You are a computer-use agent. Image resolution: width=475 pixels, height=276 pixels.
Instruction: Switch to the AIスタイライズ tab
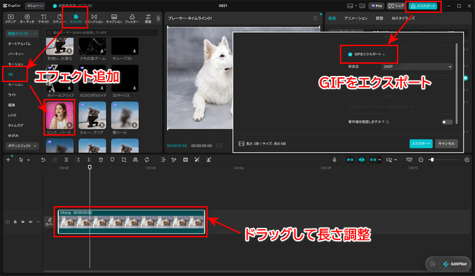403,18
